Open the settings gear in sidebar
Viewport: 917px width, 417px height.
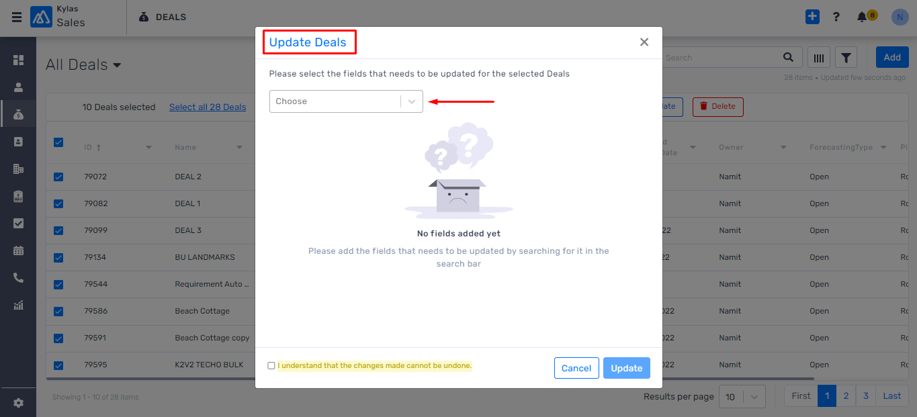[x=18, y=403]
